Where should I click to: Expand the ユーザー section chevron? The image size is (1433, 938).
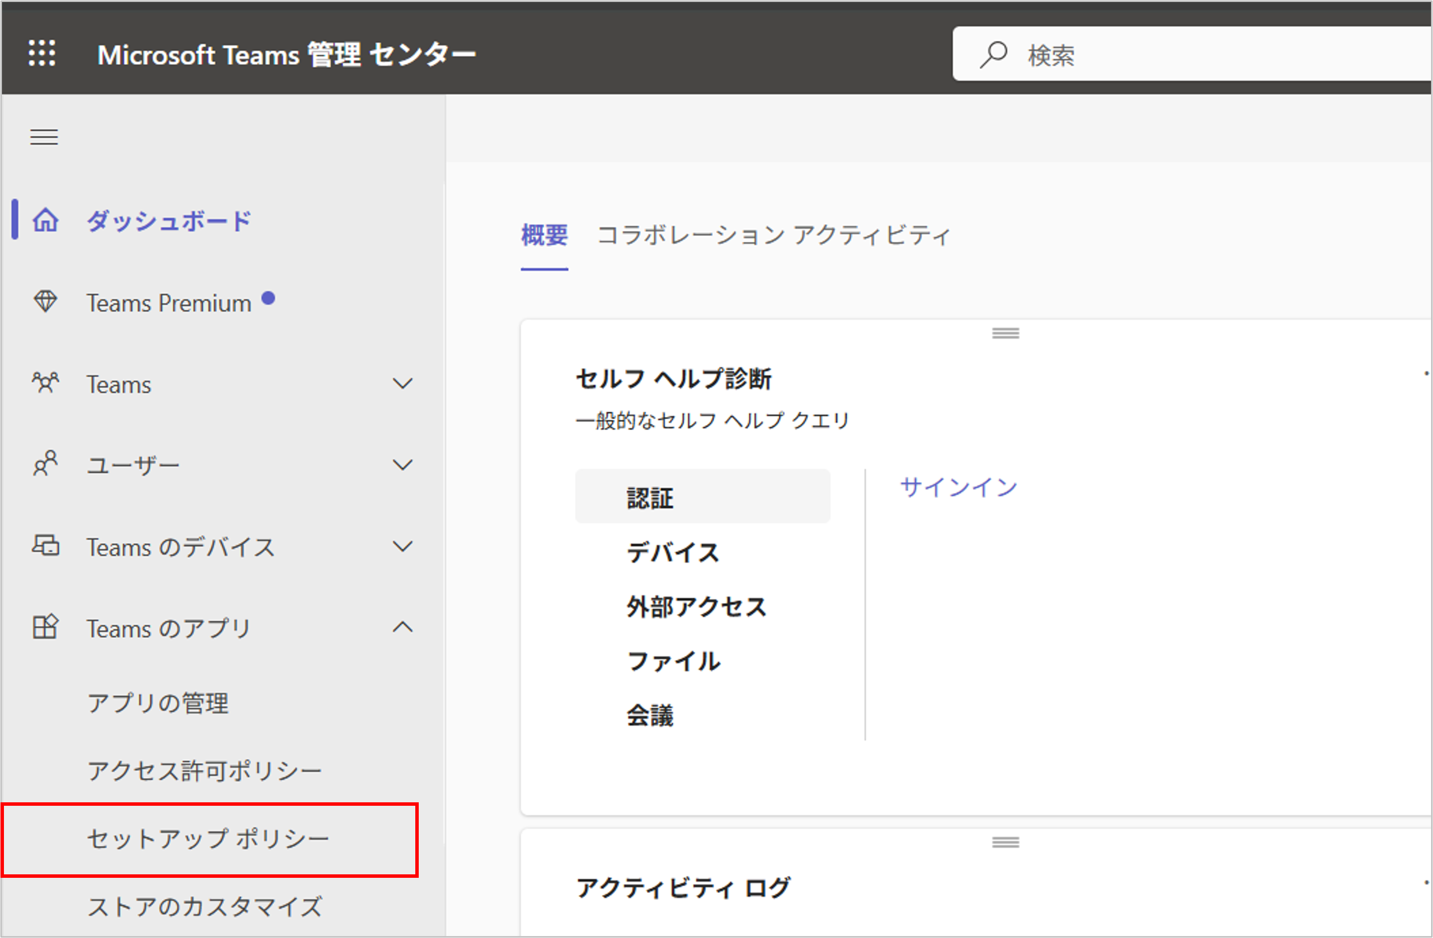coord(402,464)
